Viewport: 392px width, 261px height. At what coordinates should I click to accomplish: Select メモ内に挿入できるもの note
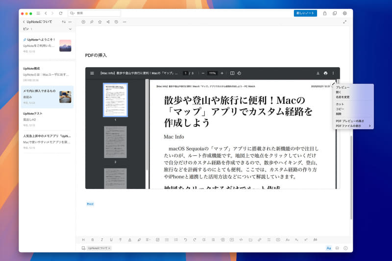click(x=47, y=96)
